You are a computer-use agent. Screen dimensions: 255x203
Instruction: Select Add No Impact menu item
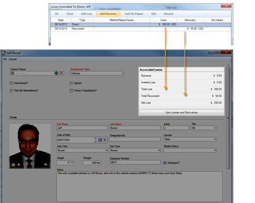pyautogui.click(x=134, y=14)
